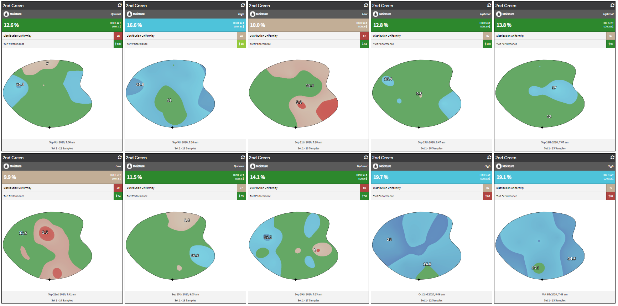
Task: Refresh the 12.6 % moisture card
Action: click(120, 5)
